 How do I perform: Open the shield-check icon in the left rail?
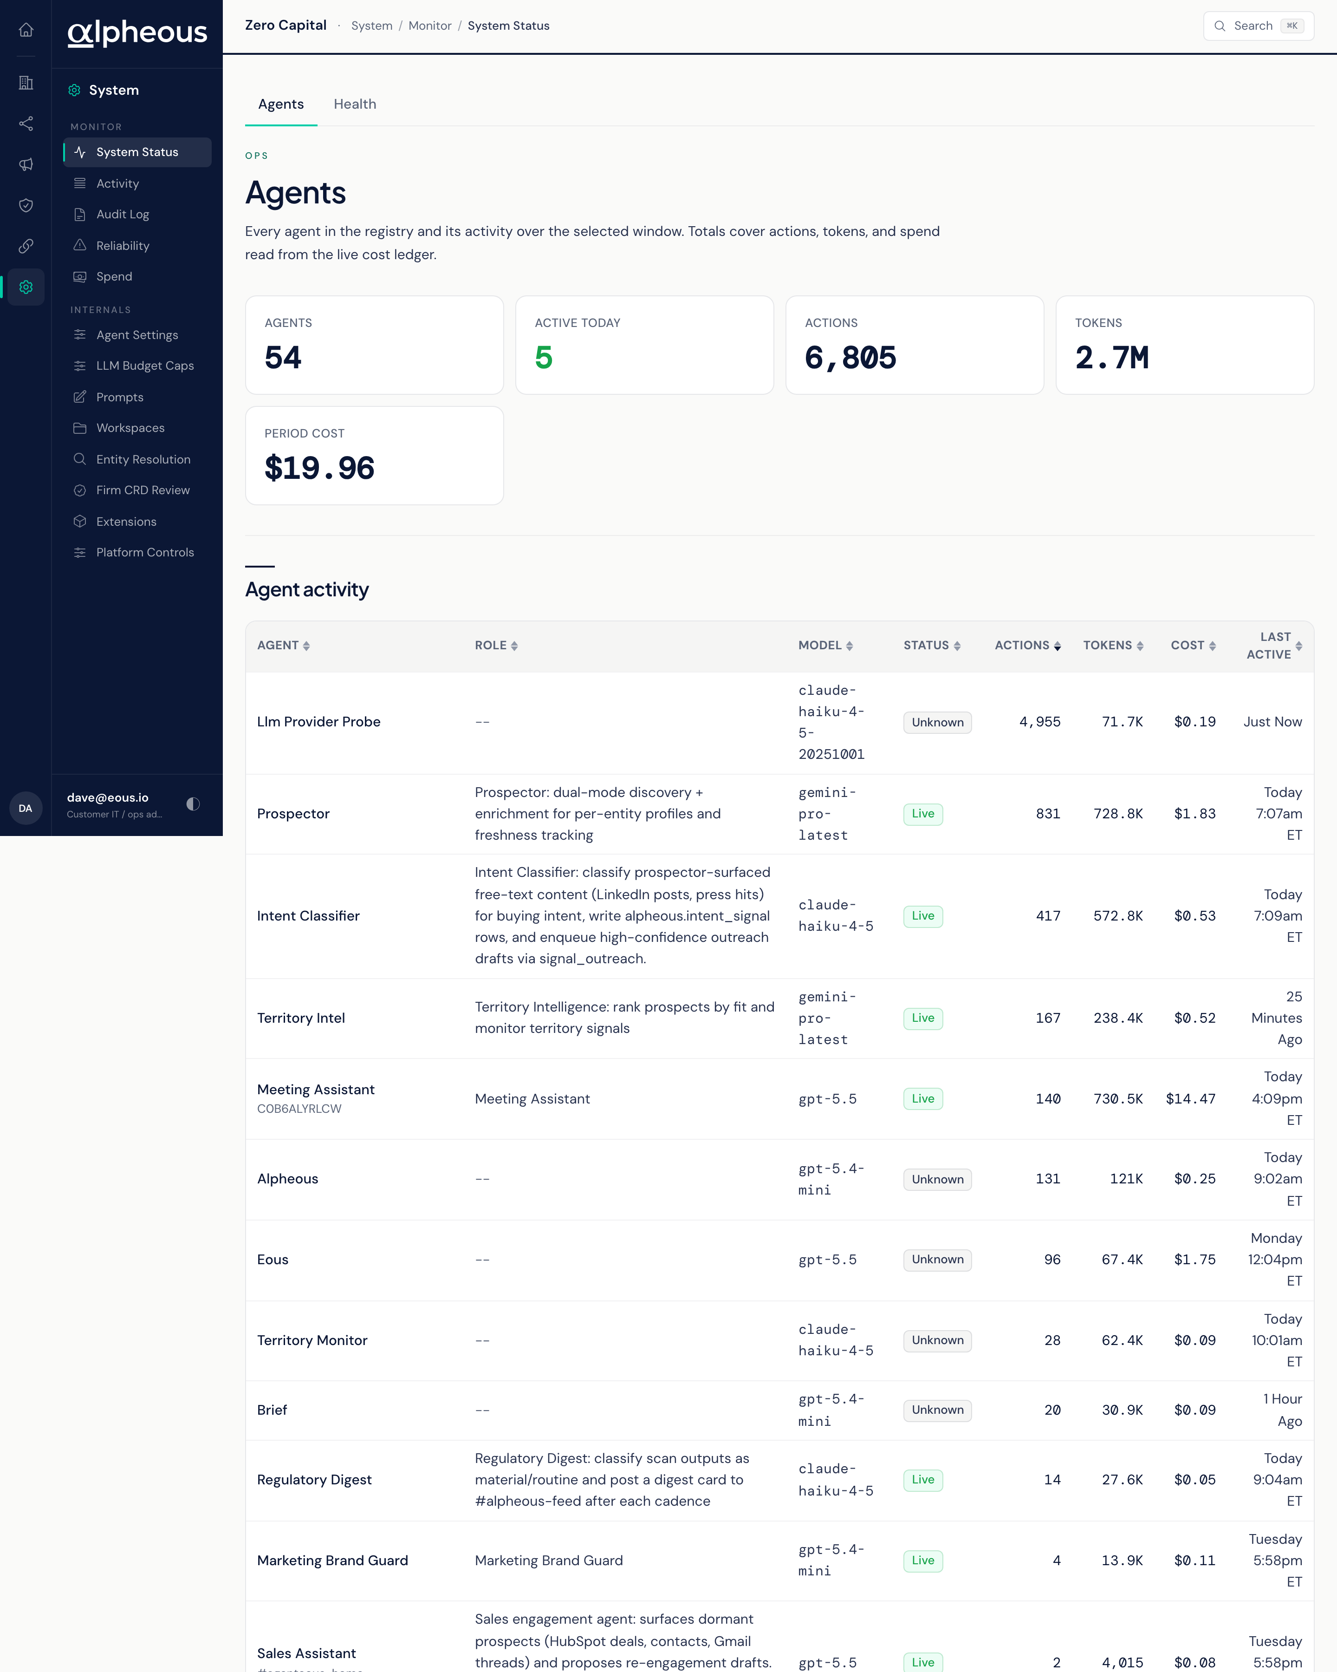(26, 205)
